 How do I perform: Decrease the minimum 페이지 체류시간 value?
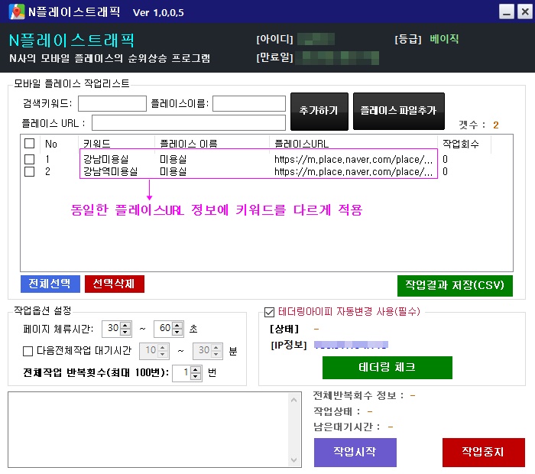click(125, 332)
